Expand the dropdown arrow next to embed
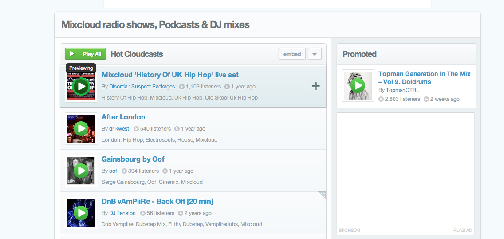 (x=315, y=54)
